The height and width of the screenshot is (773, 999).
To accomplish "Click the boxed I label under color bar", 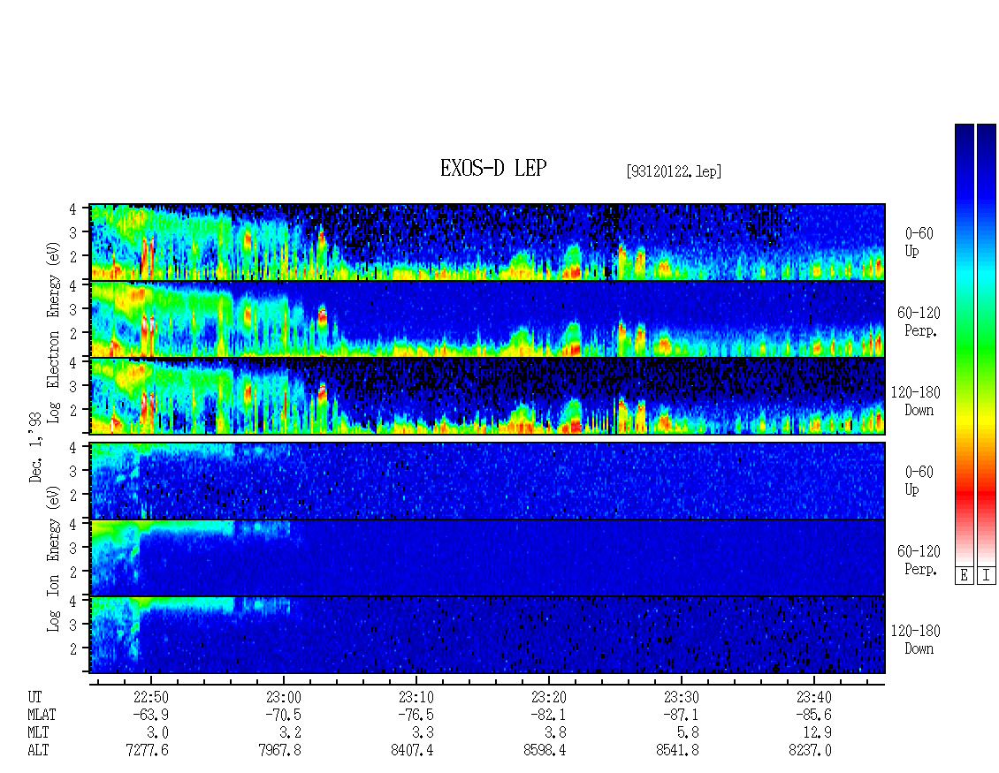I will pyautogui.click(x=987, y=575).
